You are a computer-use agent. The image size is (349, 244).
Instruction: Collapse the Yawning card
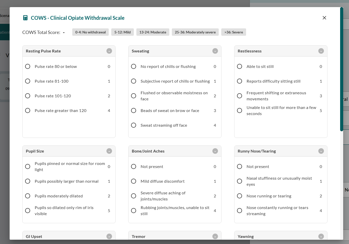click(321, 236)
